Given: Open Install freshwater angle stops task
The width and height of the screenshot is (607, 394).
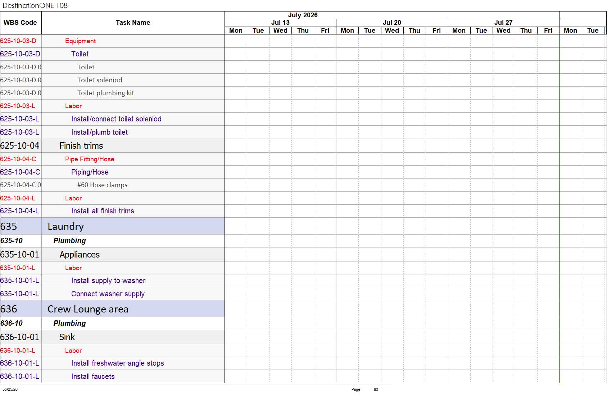Looking at the screenshot, I should point(118,363).
